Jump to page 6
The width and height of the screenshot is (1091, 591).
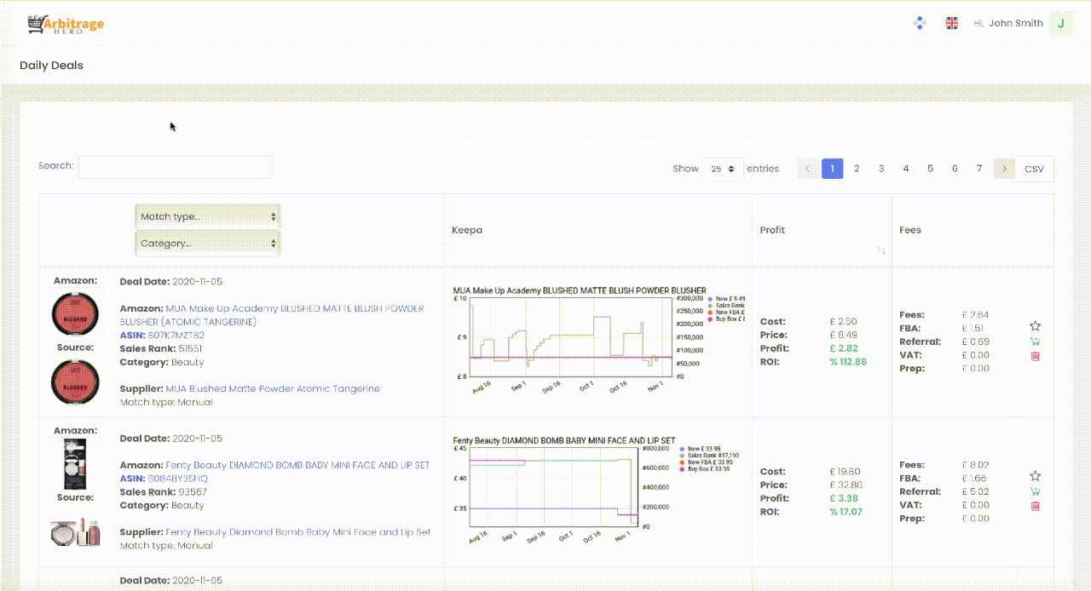[955, 169]
